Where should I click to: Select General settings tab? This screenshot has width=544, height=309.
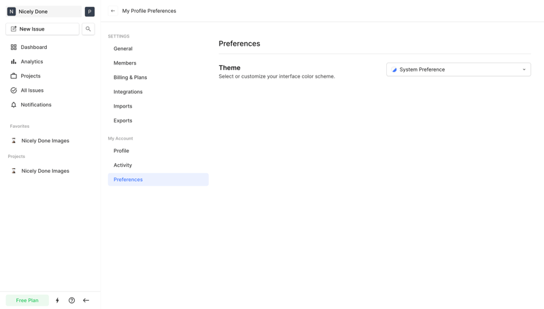tap(123, 49)
